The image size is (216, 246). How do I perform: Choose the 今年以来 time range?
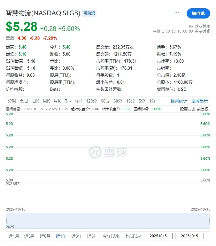tap(111, 236)
